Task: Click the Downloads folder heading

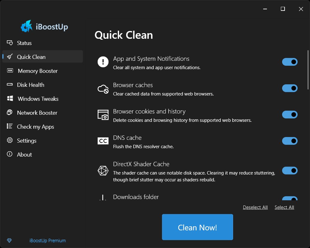Action: tap(136, 197)
